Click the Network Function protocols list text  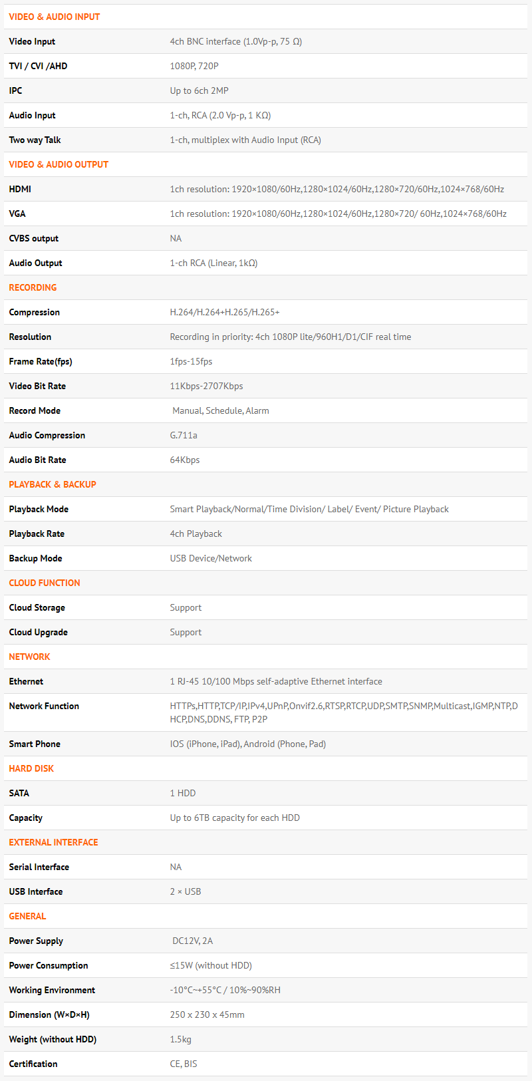point(343,712)
